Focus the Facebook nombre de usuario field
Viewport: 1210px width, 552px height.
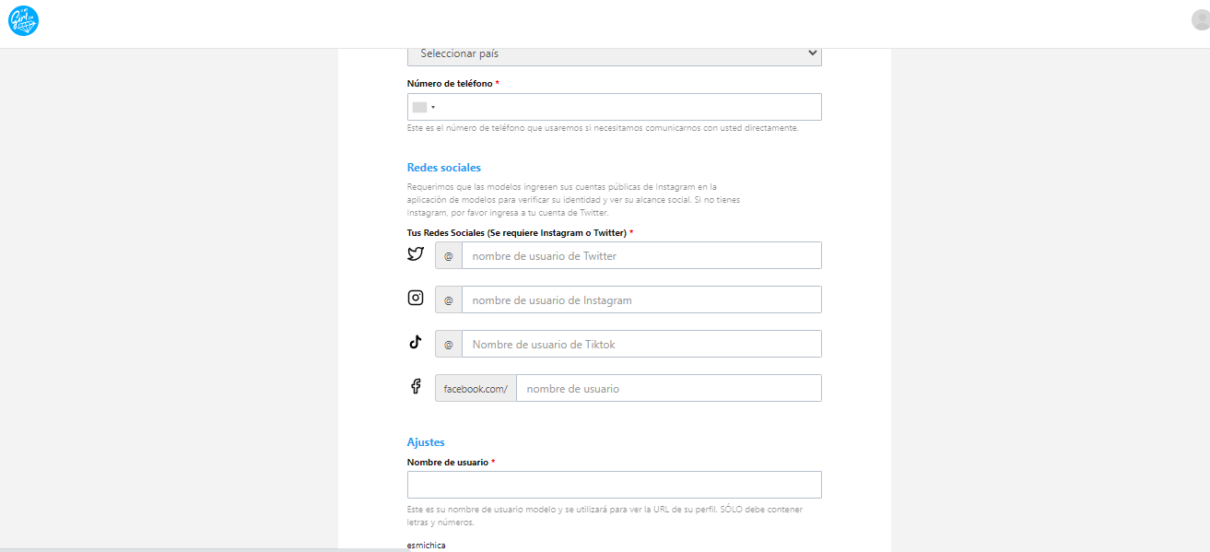668,389
